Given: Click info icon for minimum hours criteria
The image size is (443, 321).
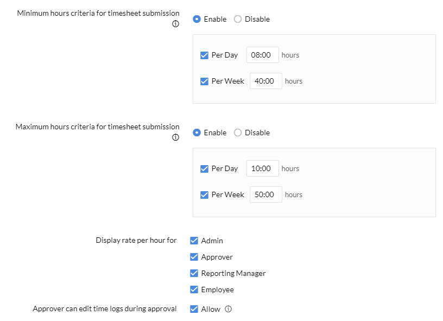Looking at the screenshot, I should click(x=175, y=24).
